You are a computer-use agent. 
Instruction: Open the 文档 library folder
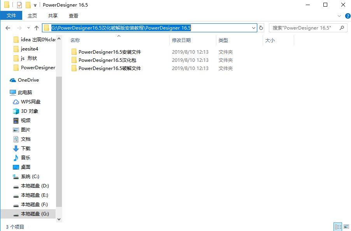tap(22, 139)
